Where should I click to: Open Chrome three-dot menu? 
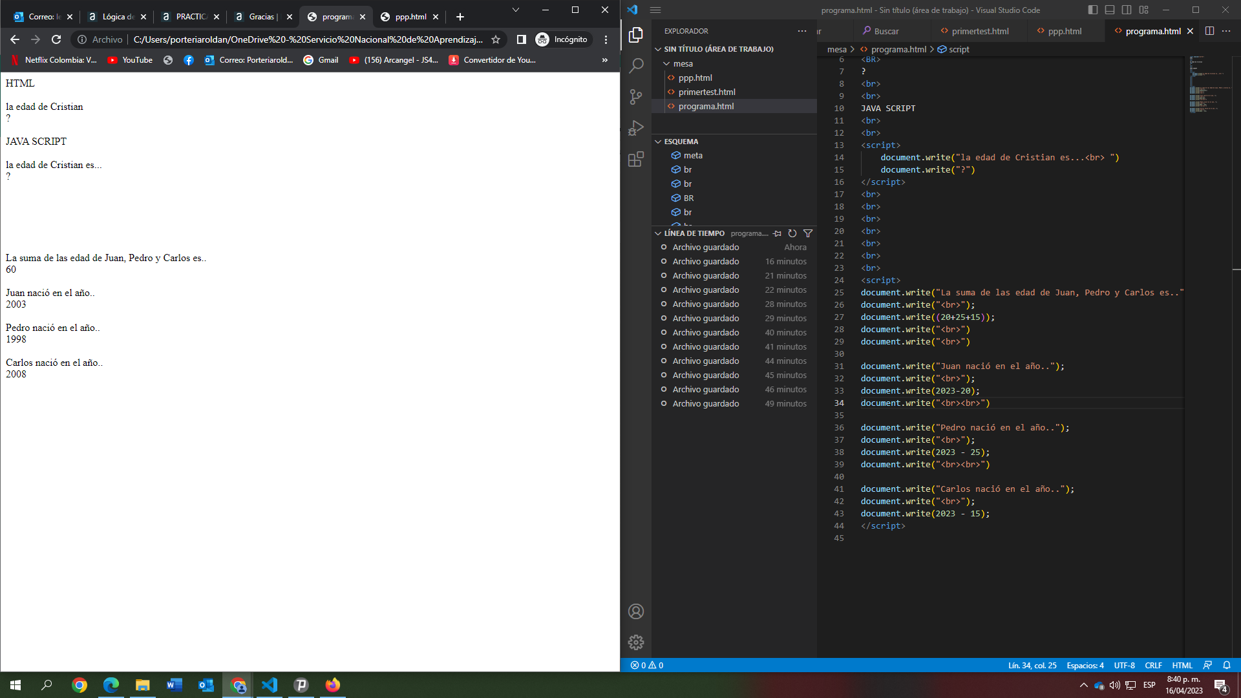pos(606,39)
